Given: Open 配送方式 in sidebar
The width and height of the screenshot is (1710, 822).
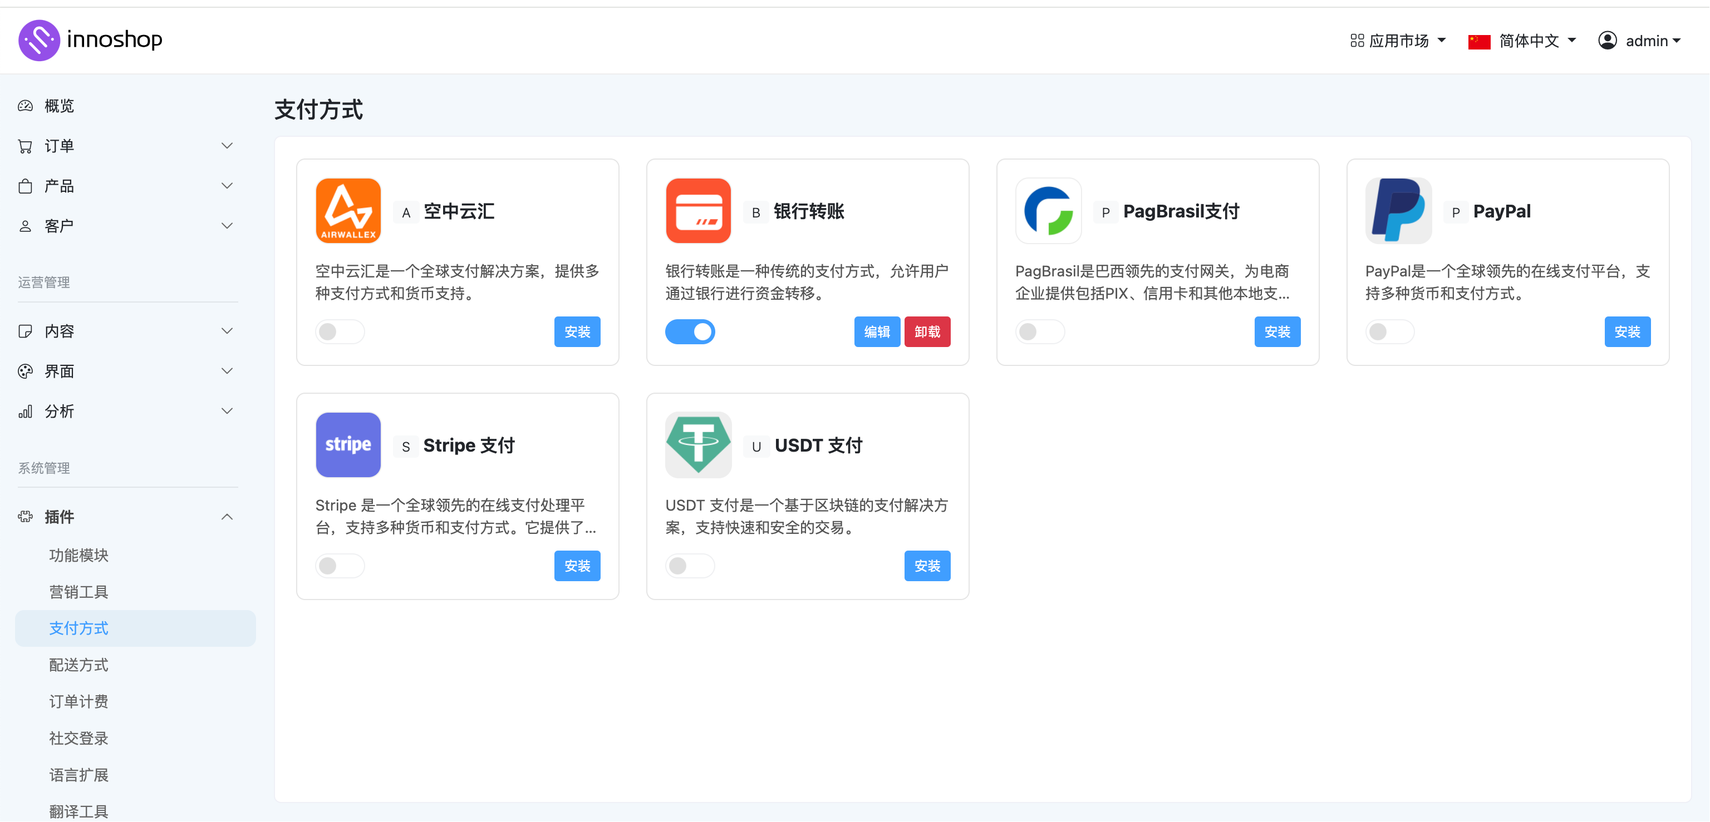Looking at the screenshot, I should point(78,665).
